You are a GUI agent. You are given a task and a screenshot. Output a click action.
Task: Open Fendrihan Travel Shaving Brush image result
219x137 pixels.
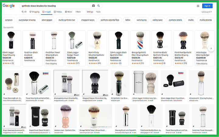coord(203,116)
